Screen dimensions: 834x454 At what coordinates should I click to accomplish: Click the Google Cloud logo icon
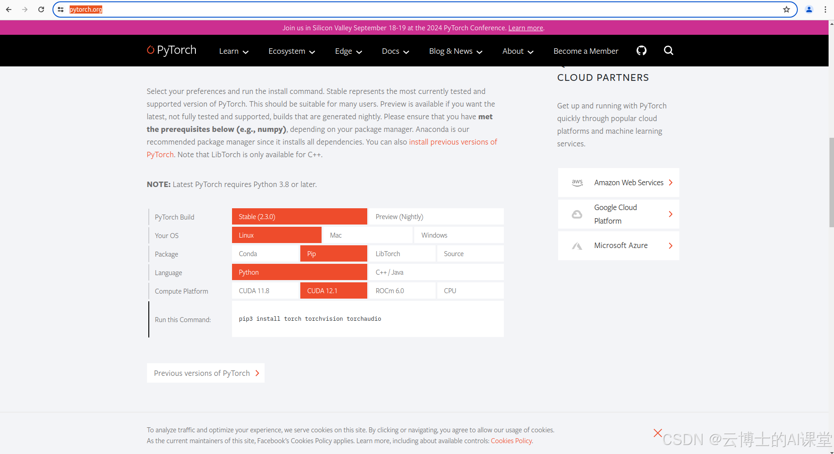pos(577,214)
